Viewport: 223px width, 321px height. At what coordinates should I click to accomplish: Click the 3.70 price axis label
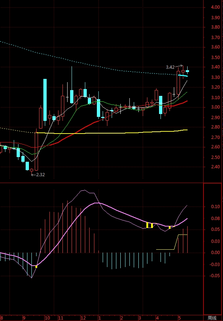[x=215, y=38]
